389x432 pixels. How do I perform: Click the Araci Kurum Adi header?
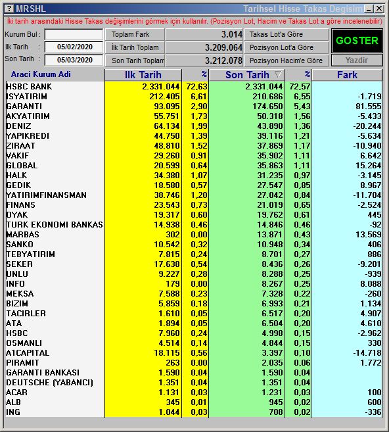[x=41, y=74]
